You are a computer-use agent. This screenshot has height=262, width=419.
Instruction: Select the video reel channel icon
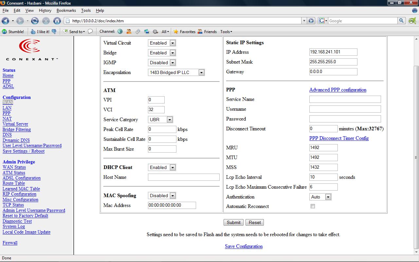[x=155, y=32]
